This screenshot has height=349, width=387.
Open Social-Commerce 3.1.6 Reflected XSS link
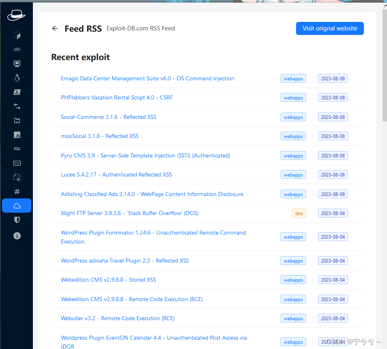(x=108, y=117)
